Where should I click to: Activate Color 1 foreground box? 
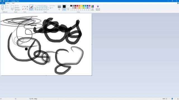click(x=64, y=8)
